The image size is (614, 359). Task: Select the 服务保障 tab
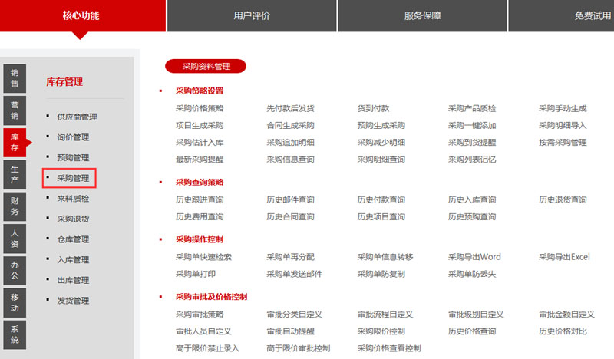coord(422,15)
